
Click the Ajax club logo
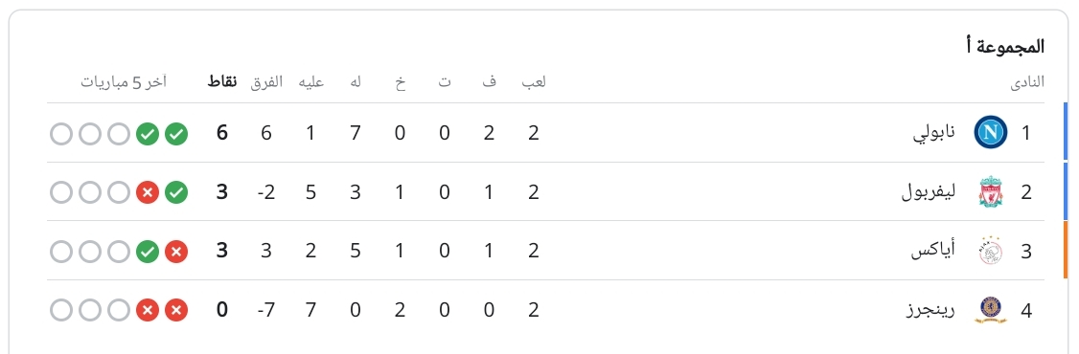[990, 251]
